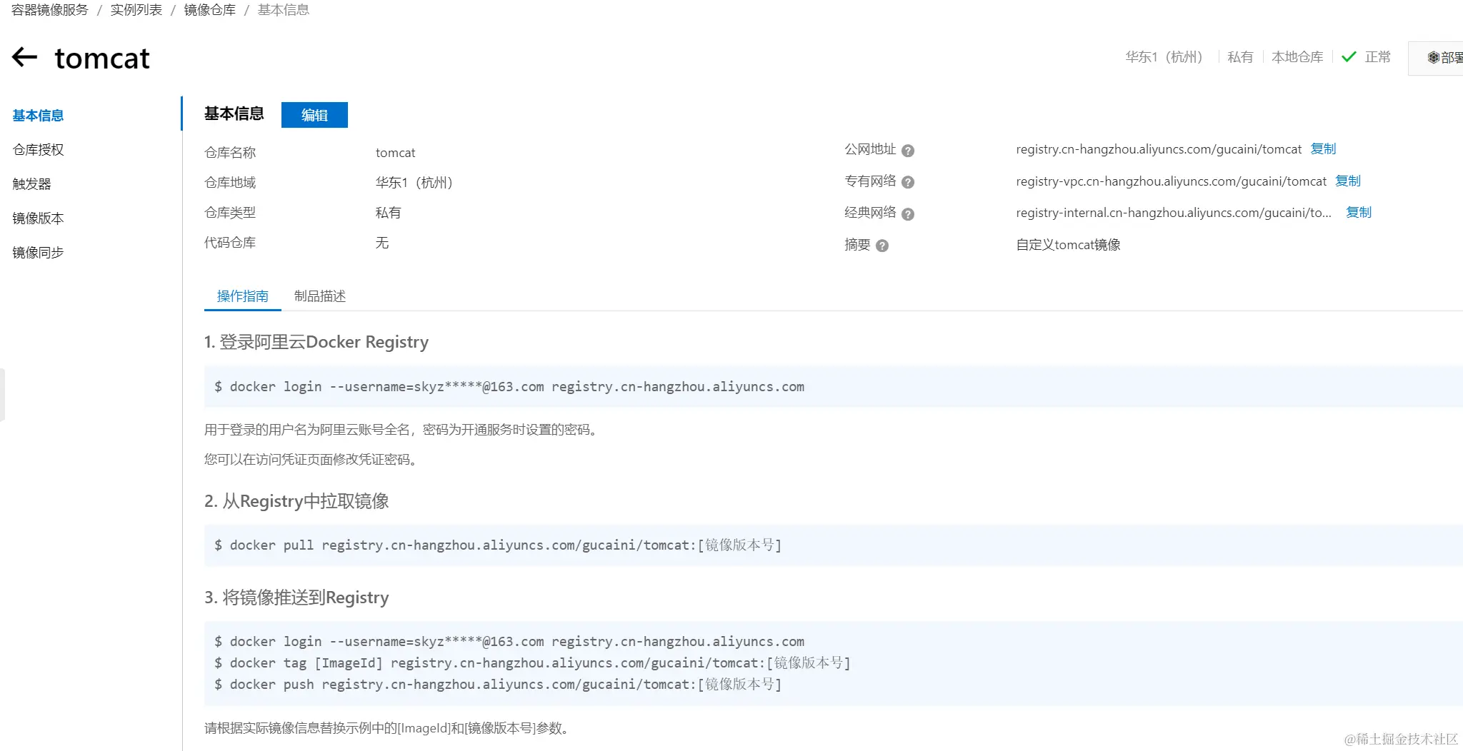Click the truncated registry-internal address text

click(1174, 213)
